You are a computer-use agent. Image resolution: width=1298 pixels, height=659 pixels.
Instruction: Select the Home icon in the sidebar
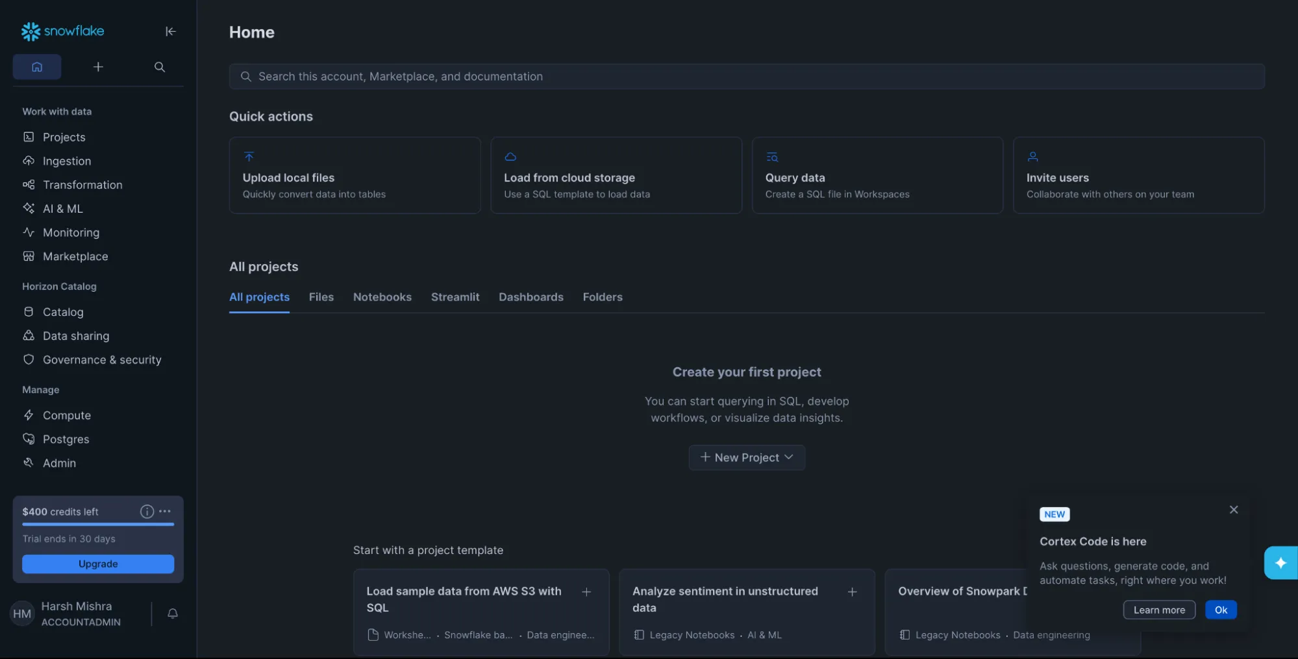[x=37, y=67]
